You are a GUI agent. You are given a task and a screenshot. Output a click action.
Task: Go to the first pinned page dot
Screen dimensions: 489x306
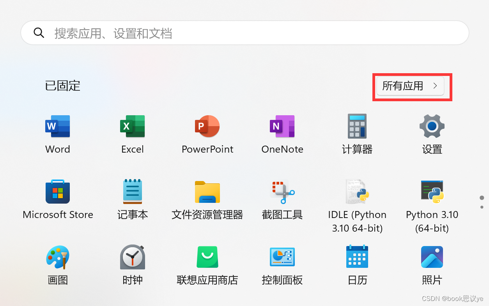(482, 198)
